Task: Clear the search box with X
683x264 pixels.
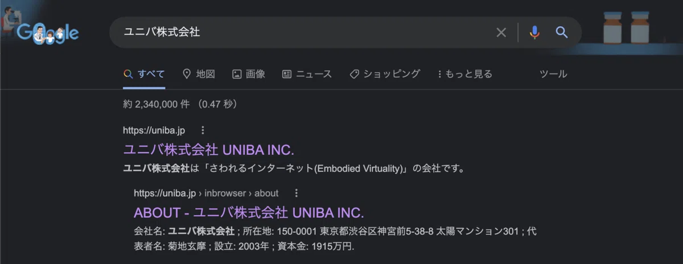Action: point(501,32)
